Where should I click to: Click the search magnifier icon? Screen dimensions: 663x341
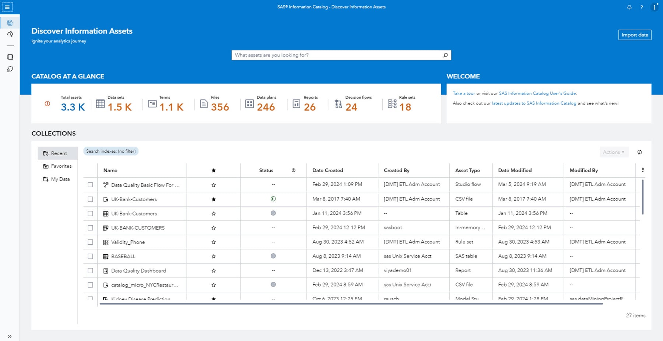coord(445,55)
